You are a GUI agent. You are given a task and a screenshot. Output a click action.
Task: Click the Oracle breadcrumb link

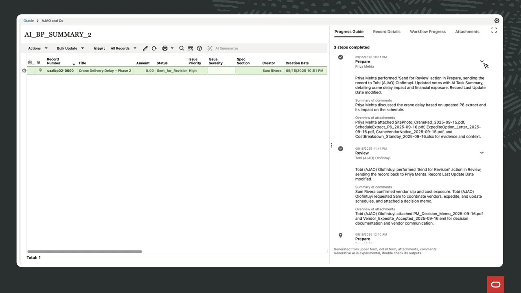[x=28, y=20]
